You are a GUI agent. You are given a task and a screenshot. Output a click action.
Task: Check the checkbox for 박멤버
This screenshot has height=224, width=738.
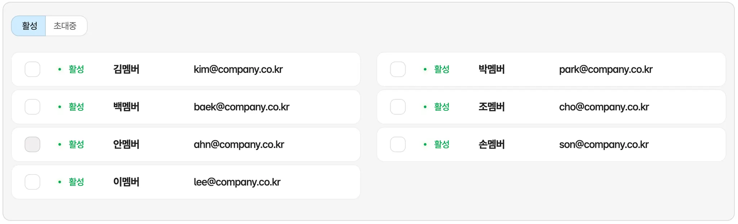(398, 69)
